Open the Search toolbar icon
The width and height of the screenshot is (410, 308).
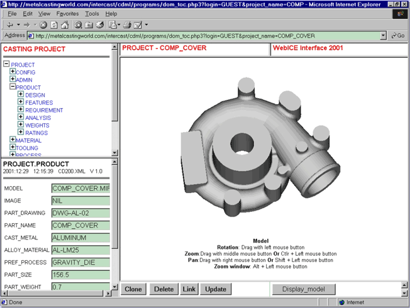[x=79, y=25]
